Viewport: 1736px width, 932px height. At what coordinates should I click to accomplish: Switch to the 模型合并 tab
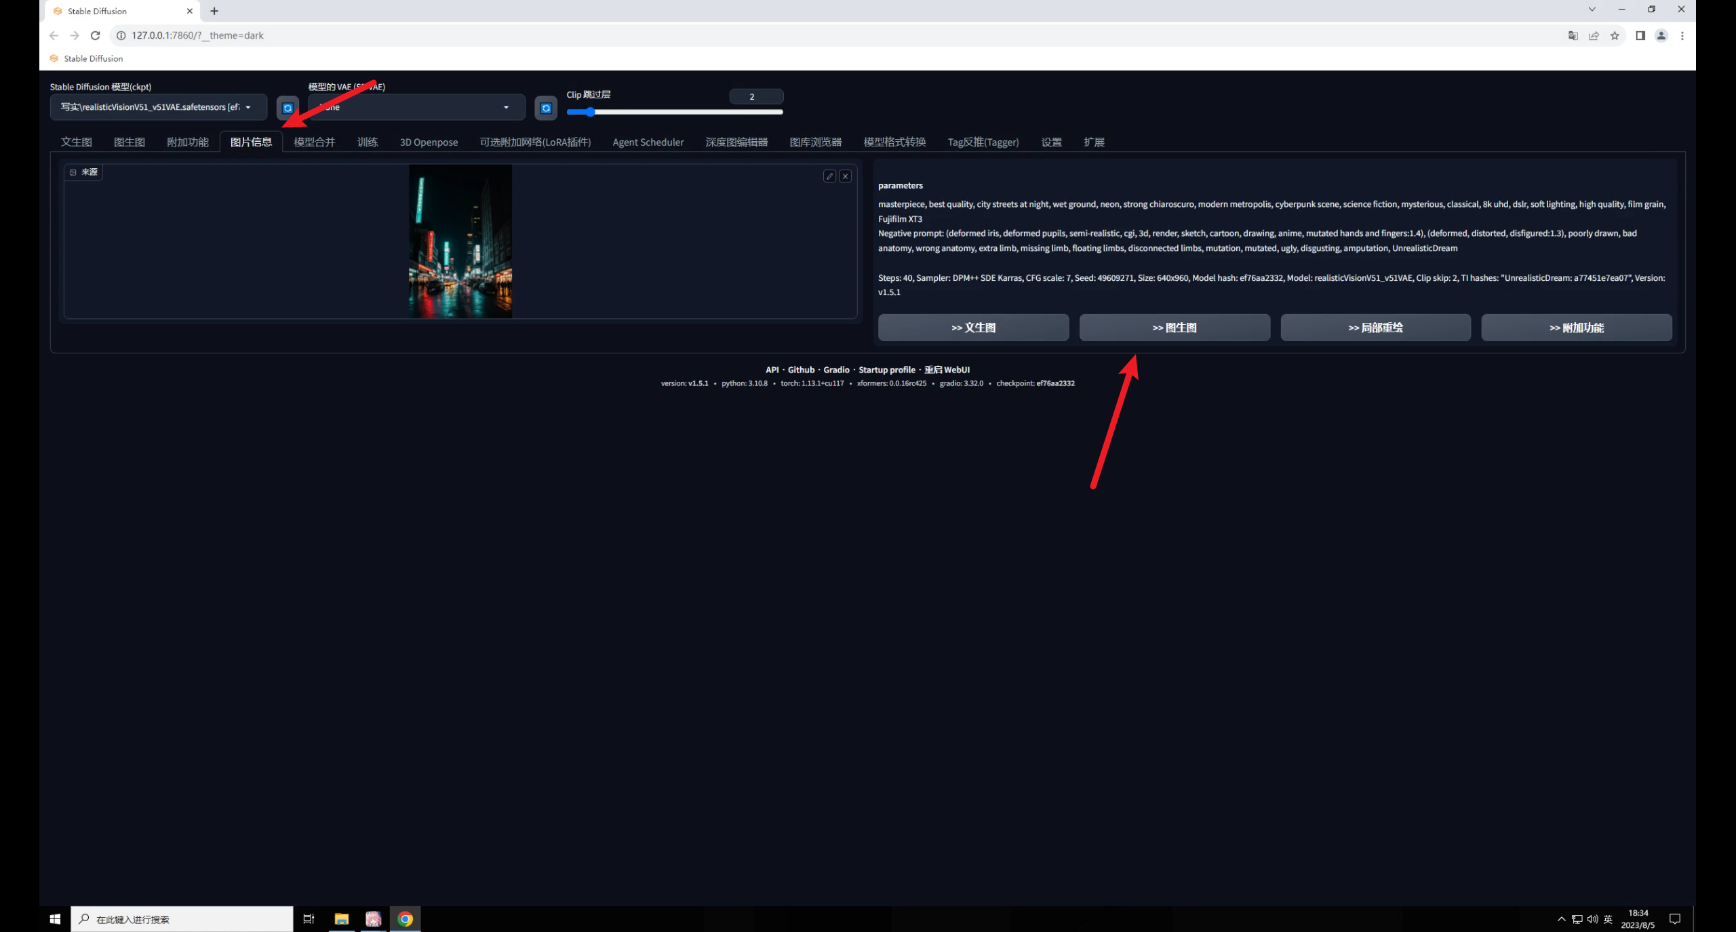(x=314, y=142)
